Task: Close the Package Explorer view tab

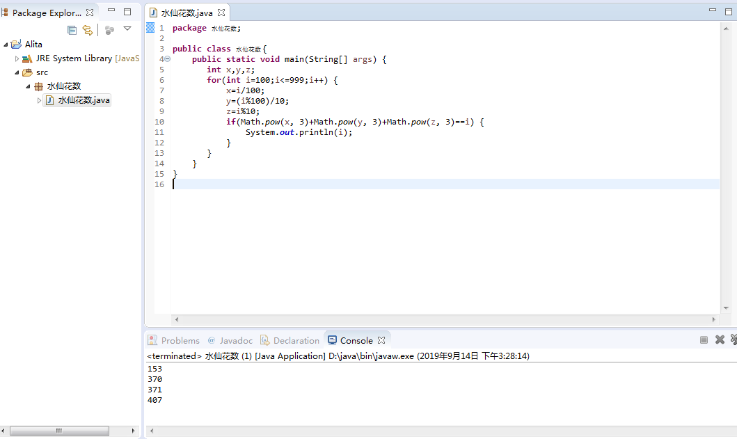Action: pos(90,13)
